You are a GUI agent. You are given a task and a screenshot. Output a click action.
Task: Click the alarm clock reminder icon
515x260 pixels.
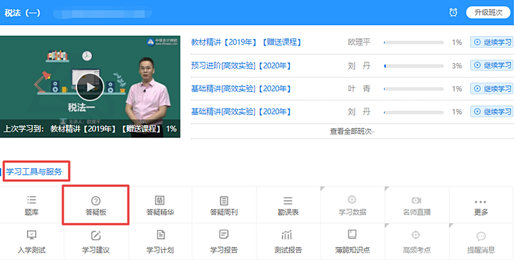[x=453, y=12]
